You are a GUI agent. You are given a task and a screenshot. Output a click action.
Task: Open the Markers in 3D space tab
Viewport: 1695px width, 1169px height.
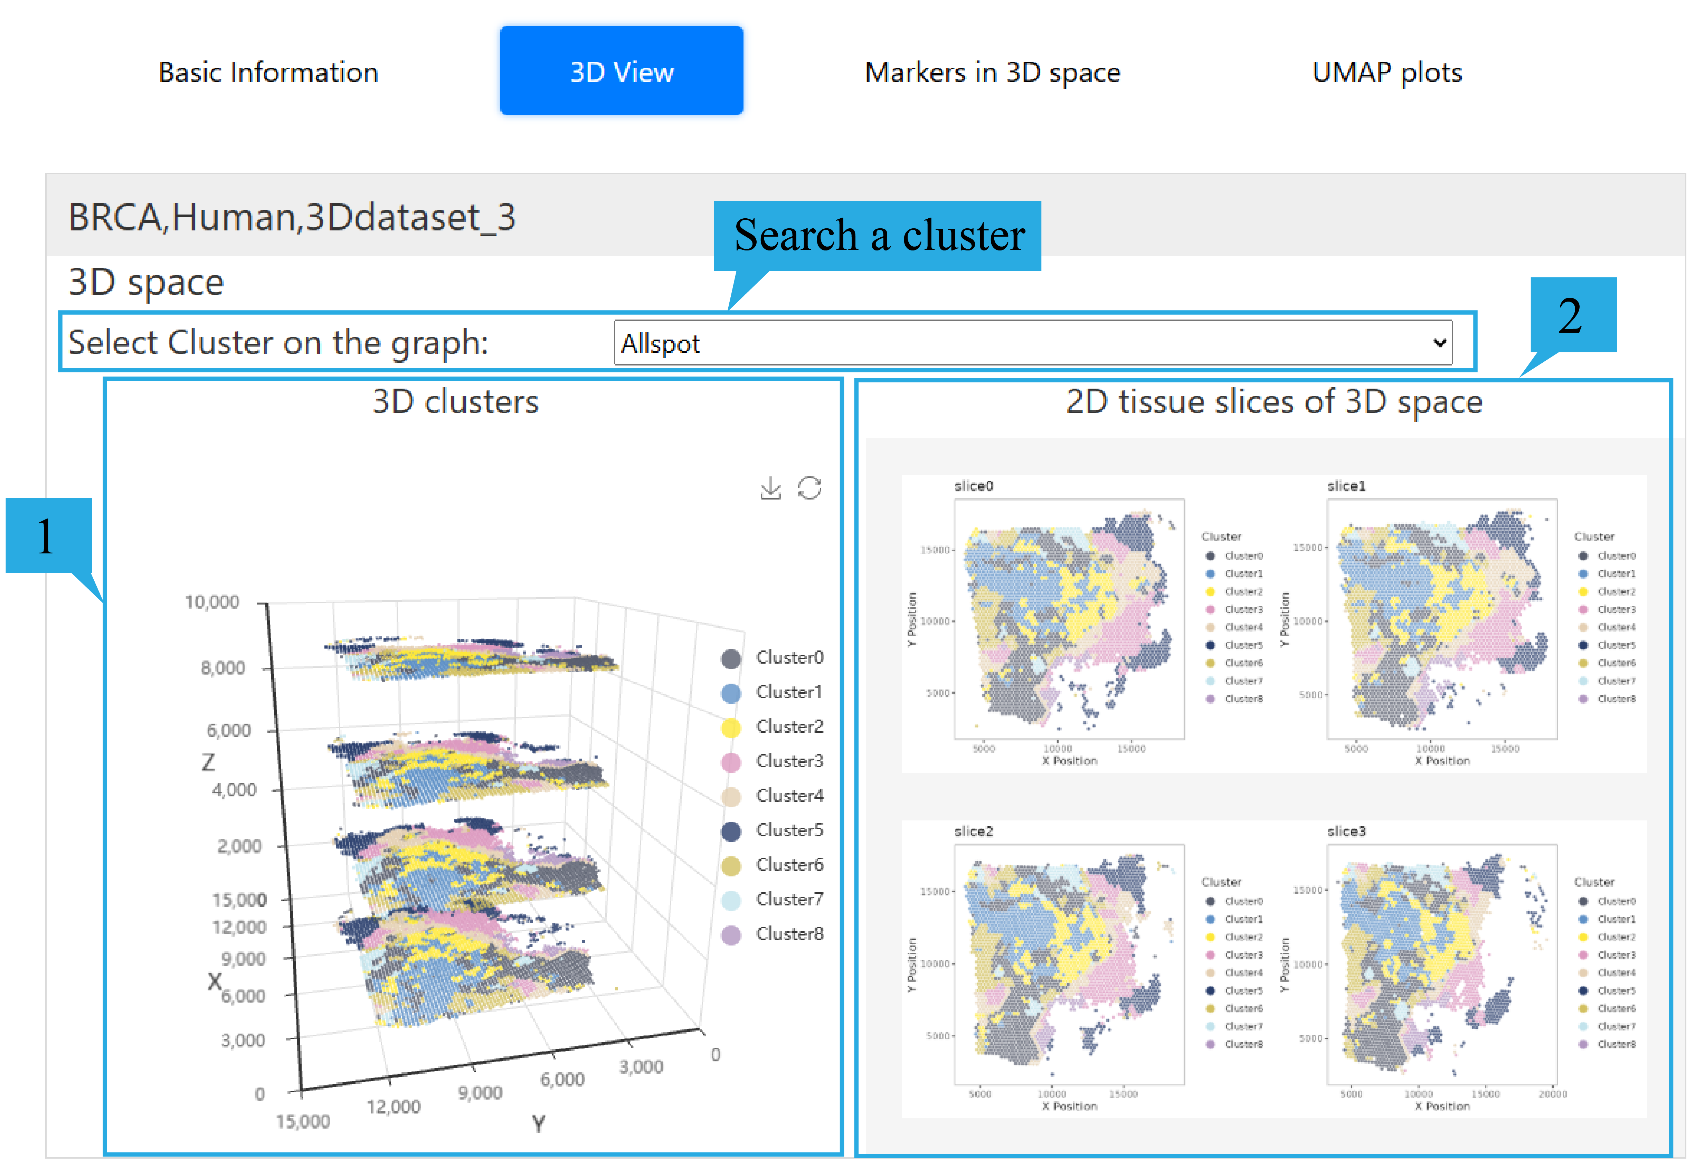(x=992, y=72)
